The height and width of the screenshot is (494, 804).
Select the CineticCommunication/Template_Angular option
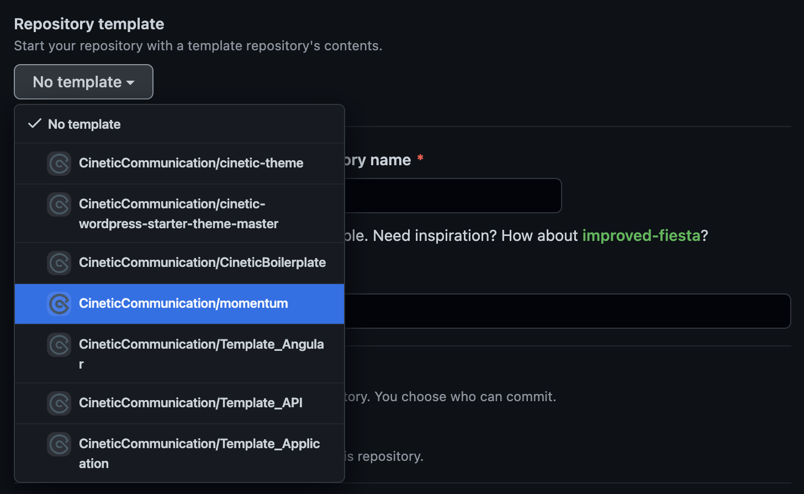[x=201, y=345]
